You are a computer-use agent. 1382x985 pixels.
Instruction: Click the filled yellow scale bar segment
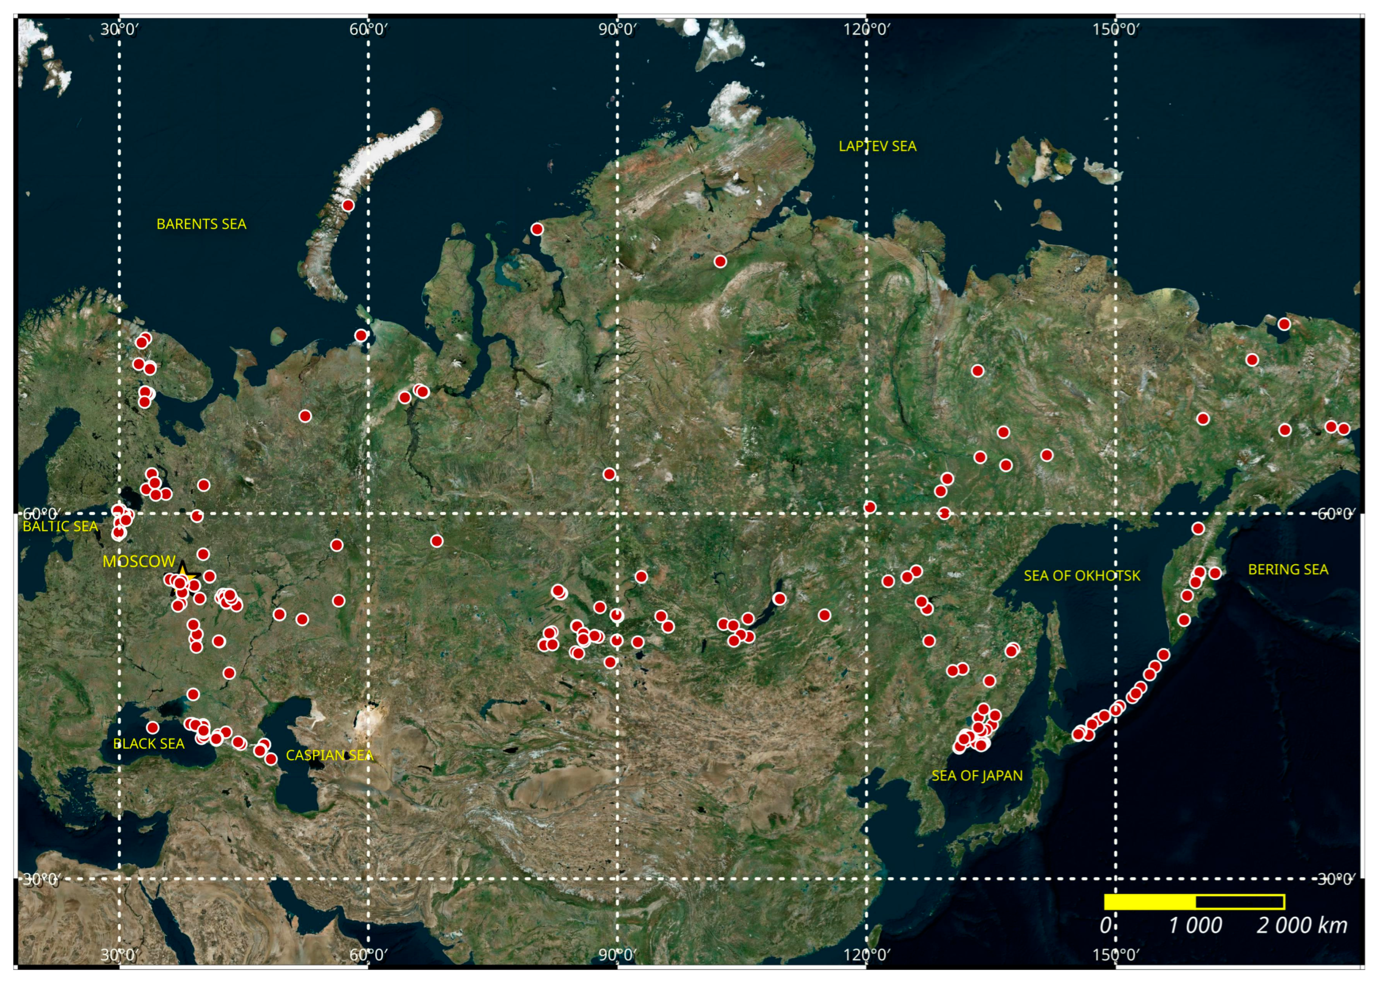pos(1150,902)
